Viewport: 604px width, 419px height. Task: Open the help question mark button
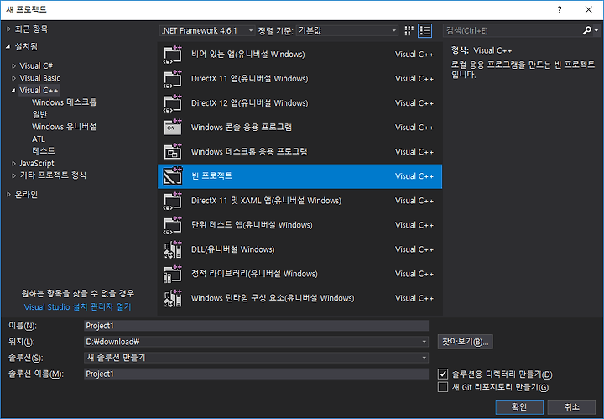[x=560, y=9]
